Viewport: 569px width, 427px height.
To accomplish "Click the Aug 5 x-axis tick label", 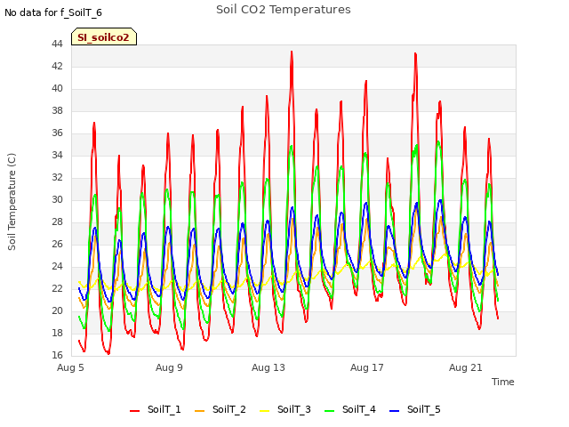I will tap(70, 367).
